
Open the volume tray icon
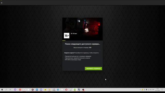[151, 90]
